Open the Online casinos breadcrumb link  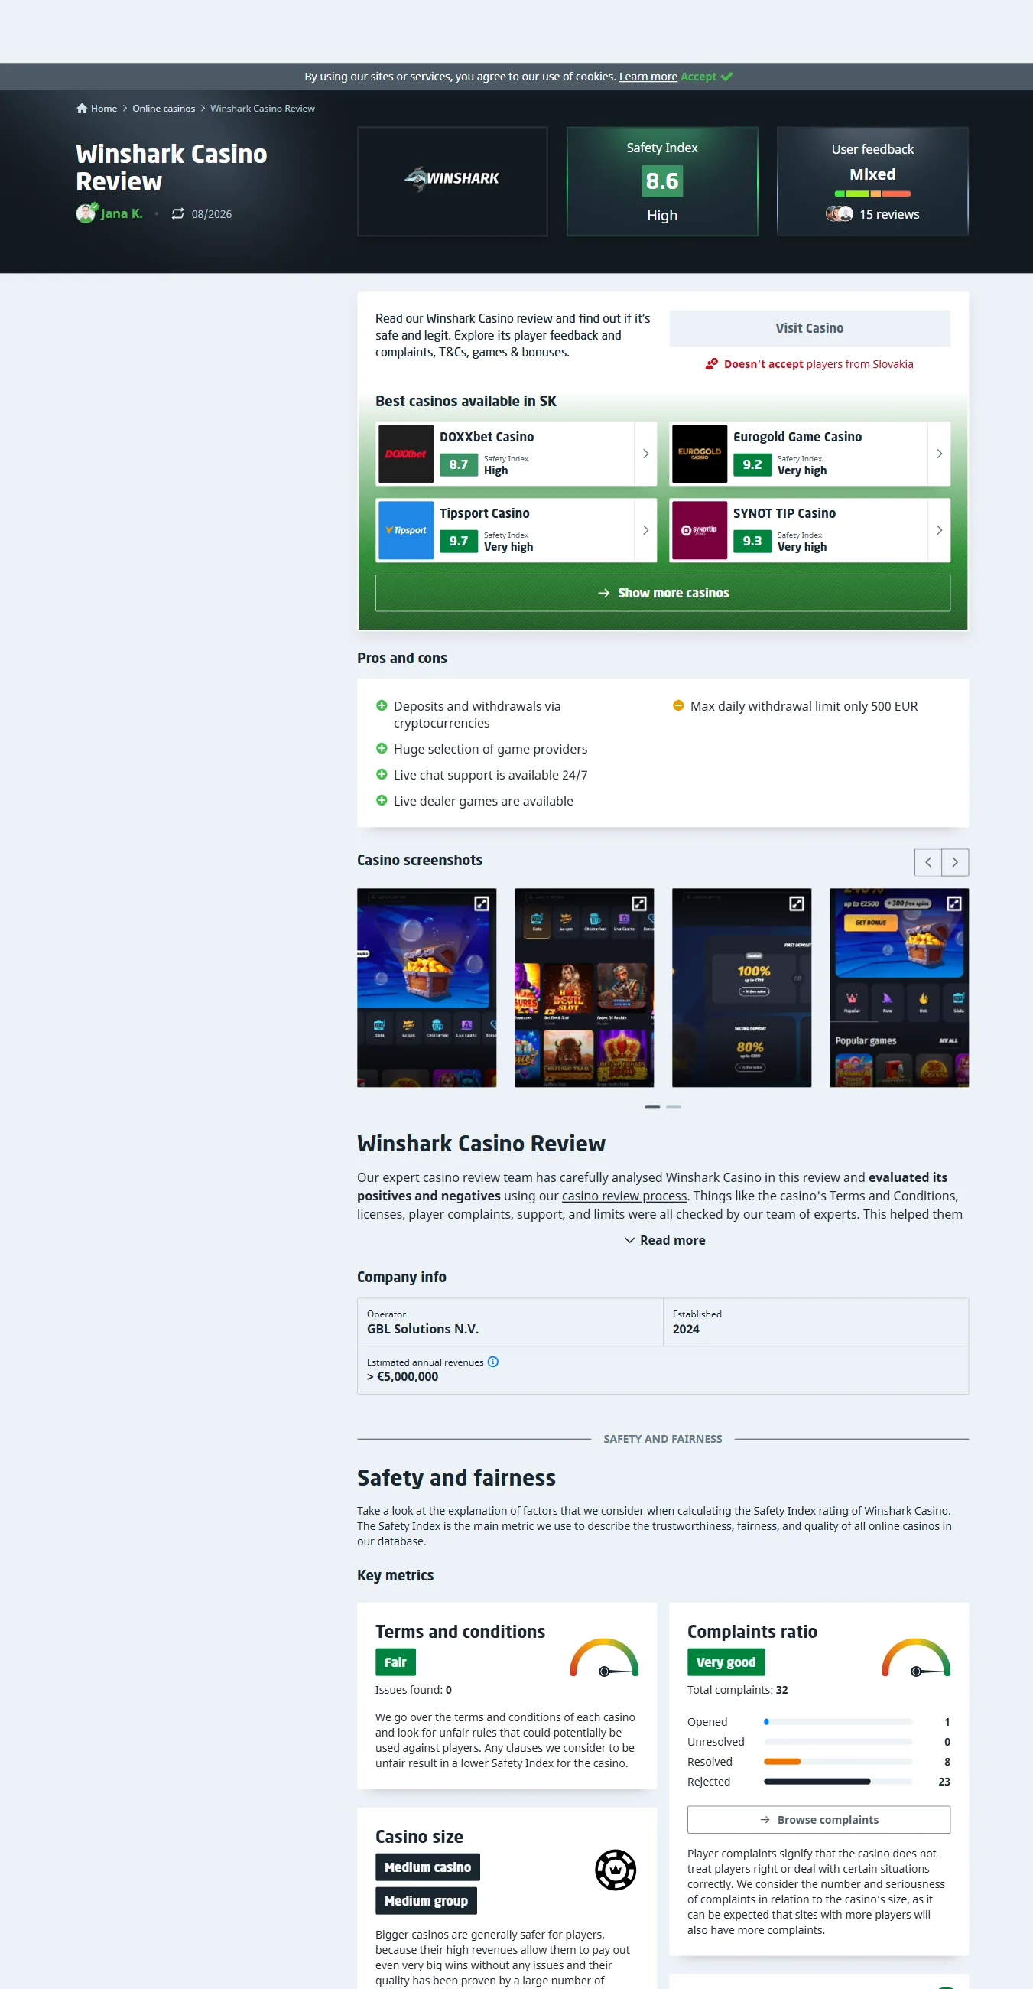tap(164, 108)
